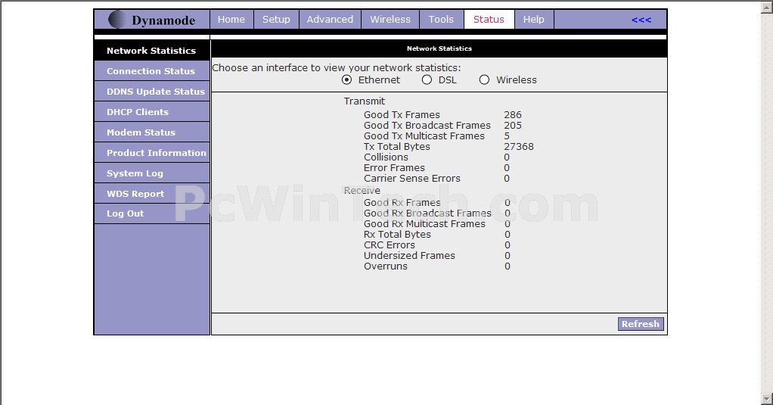
Task: Switch to the Advanced tab
Action: [x=330, y=19]
